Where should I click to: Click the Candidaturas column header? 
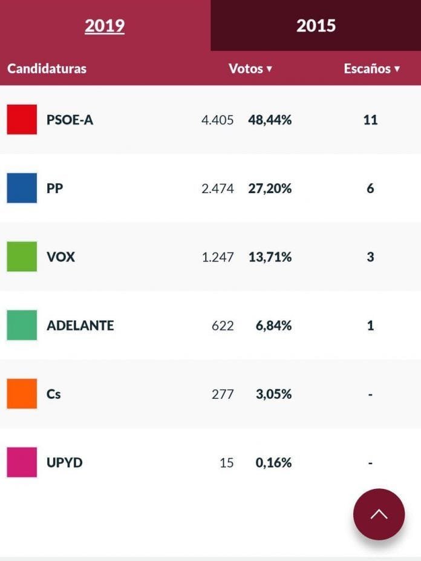pyautogui.click(x=46, y=69)
